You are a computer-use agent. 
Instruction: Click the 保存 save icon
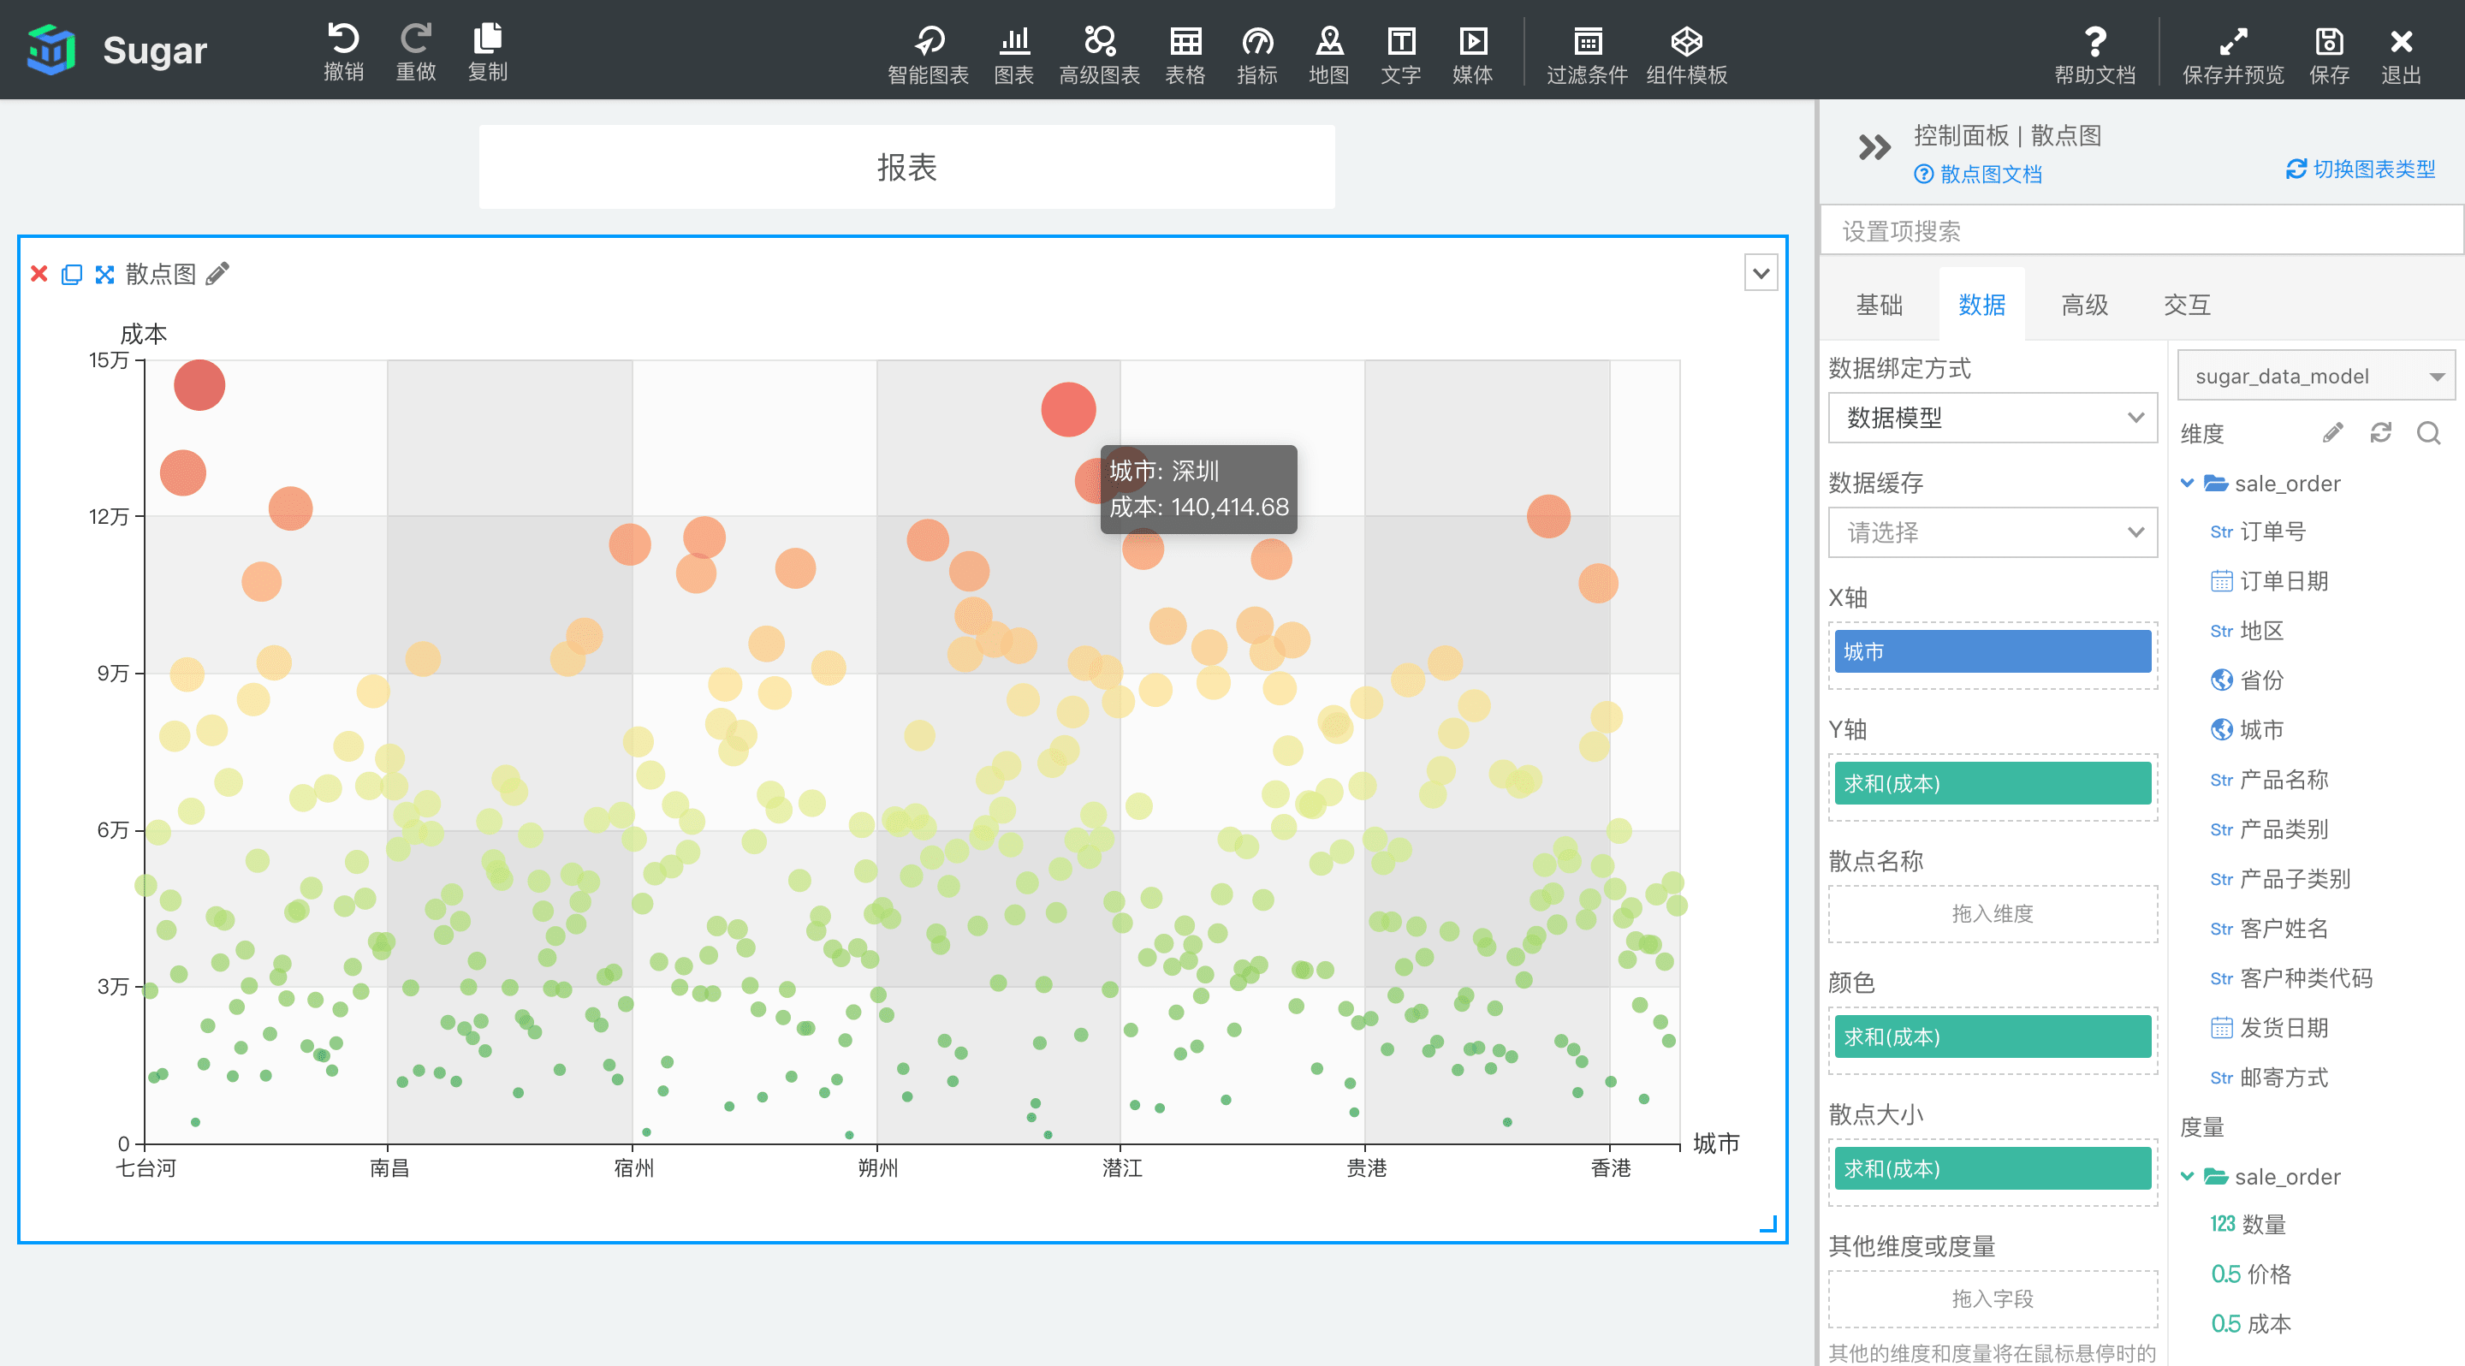coord(2328,41)
